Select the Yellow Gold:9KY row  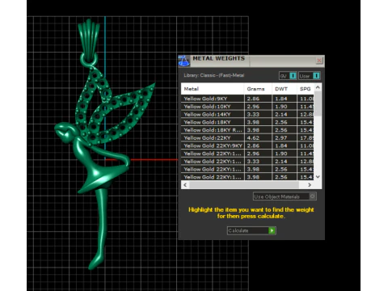click(247, 99)
